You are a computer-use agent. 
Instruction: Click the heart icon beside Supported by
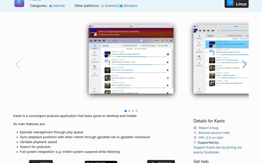(x=195, y=142)
